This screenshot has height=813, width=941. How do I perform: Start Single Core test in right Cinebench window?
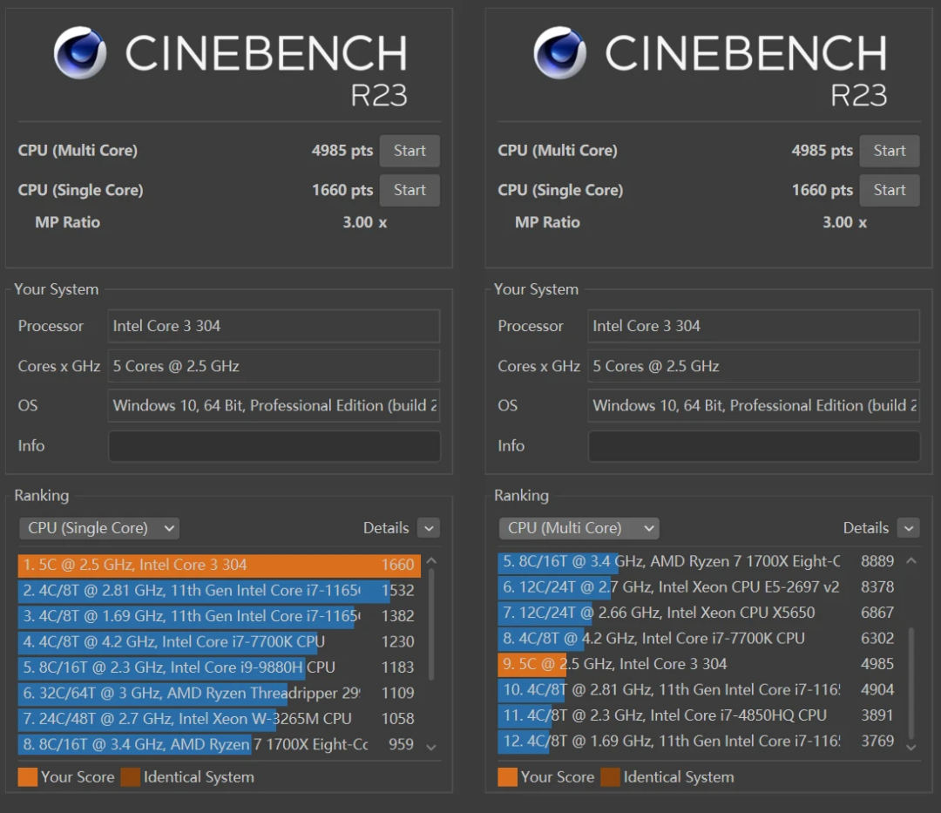pyautogui.click(x=890, y=190)
